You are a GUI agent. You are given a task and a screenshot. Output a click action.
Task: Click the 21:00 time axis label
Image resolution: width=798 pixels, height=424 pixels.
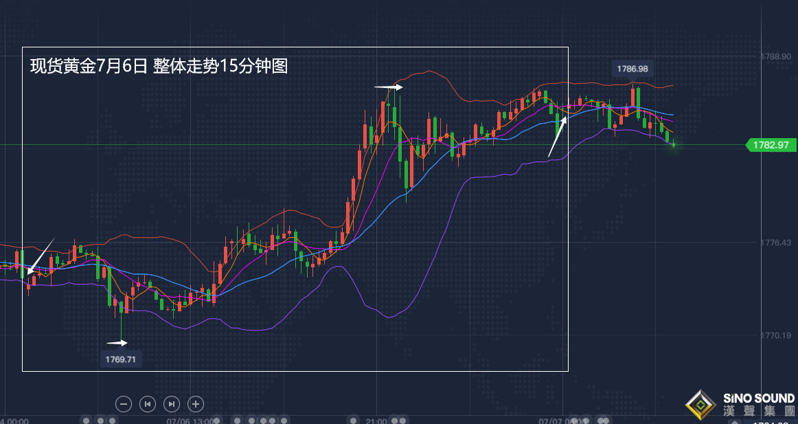coord(376,421)
